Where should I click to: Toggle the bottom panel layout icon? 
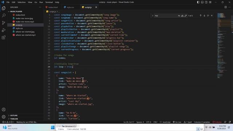point(202,2)
